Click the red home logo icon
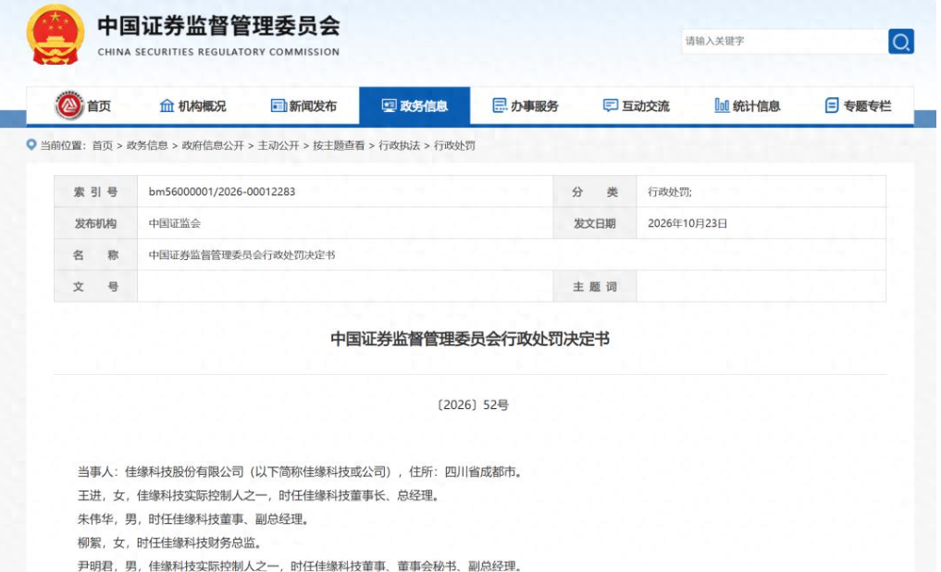This screenshot has width=941, height=572. (x=69, y=106)
